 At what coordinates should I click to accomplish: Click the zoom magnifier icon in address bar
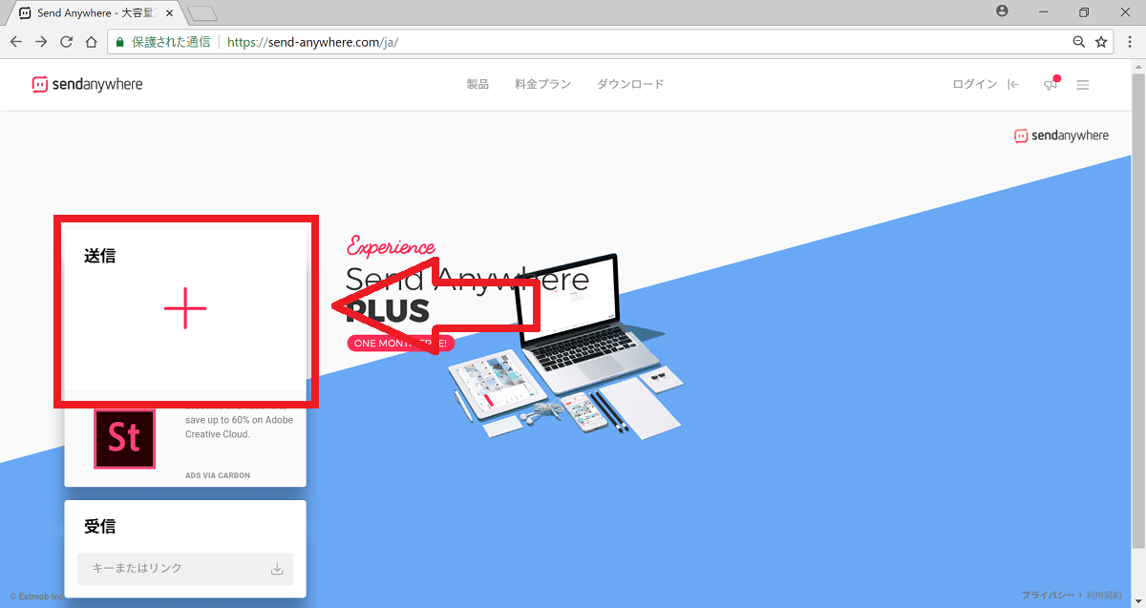point(1079,42)
